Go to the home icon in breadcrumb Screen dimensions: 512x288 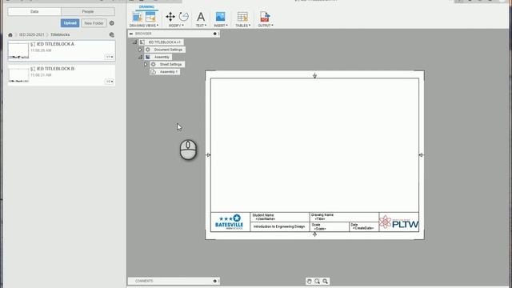(x=10, y=34)
